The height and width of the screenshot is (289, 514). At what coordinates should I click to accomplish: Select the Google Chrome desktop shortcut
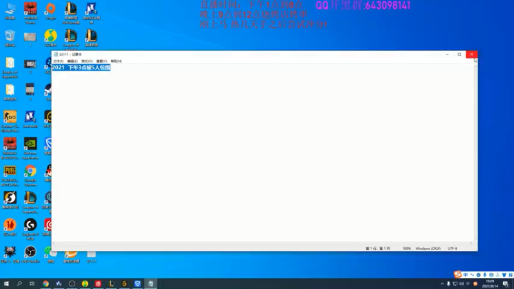click(x=30, y=175)
